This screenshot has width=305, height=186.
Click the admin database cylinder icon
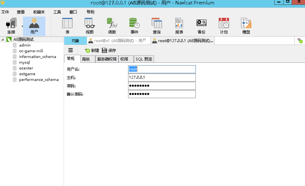point(14,45)
